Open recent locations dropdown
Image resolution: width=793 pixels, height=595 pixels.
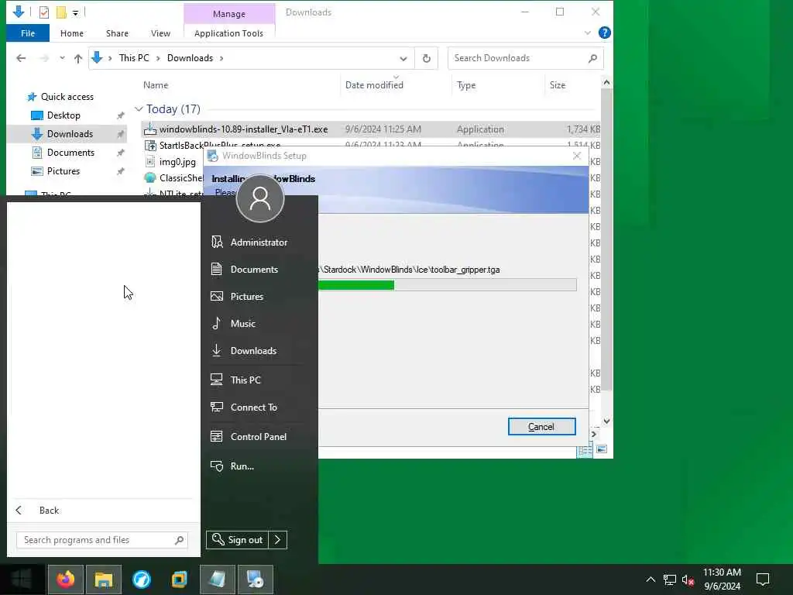[x=62, y=58]
